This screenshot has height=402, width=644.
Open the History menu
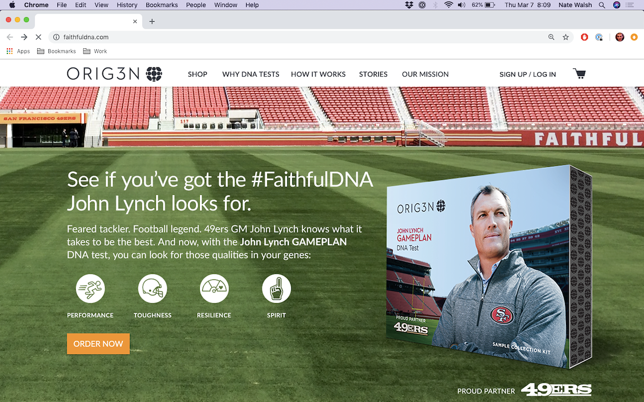click(x=127, y=5)
